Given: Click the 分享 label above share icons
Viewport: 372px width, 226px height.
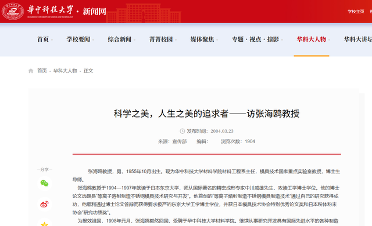Looking at the screenshot, I should 44,169.
